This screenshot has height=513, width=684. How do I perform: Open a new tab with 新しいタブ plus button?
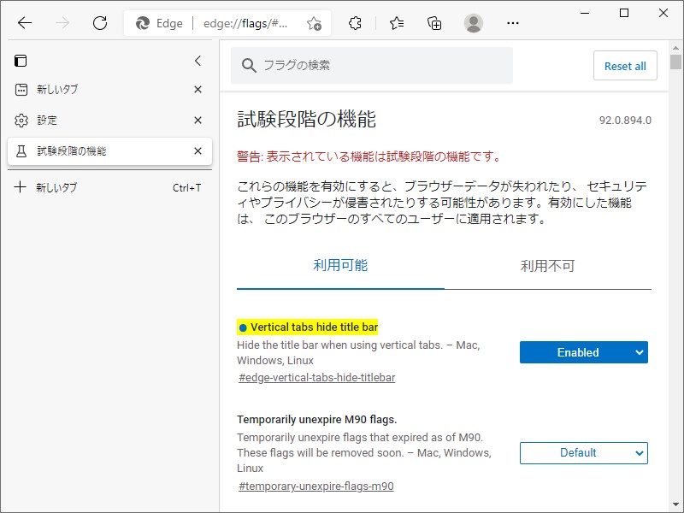pyautogui.click(x=19, y=186)
